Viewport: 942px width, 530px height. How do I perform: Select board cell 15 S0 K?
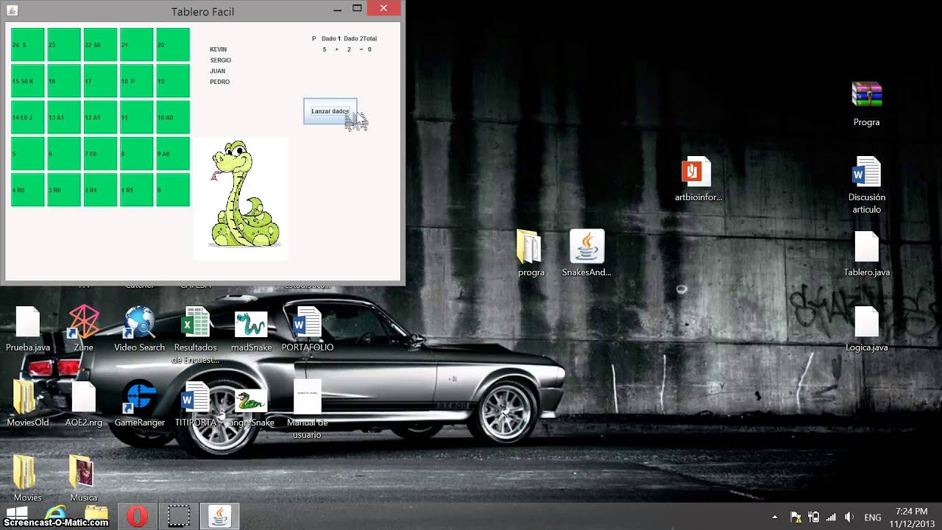(28, 81)
